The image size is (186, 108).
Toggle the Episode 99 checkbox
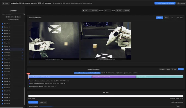click(x=2, y=40)
